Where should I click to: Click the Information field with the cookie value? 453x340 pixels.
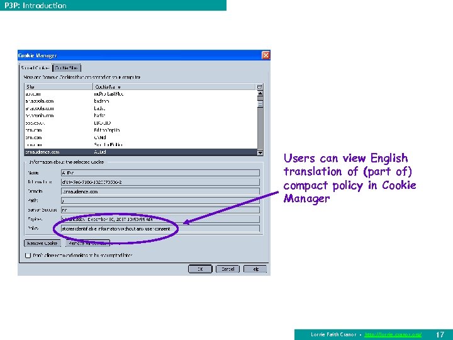160,182
